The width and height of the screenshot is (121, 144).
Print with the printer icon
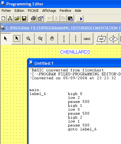tap(33, 18)
